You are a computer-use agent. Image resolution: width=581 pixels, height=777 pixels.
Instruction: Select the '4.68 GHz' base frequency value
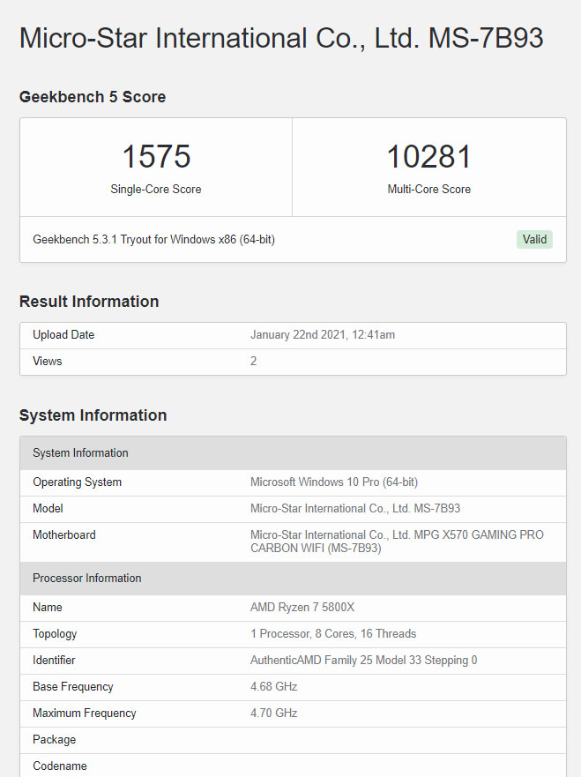273,687
